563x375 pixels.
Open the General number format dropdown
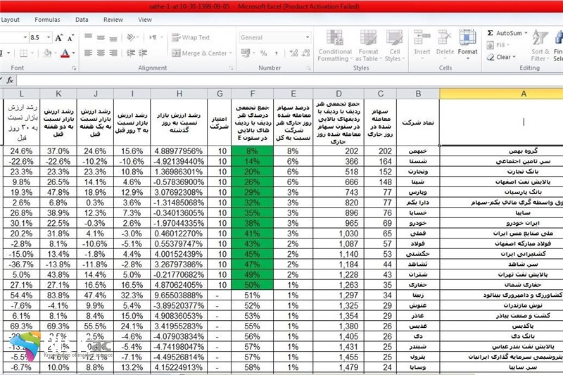tap(308, 37)
